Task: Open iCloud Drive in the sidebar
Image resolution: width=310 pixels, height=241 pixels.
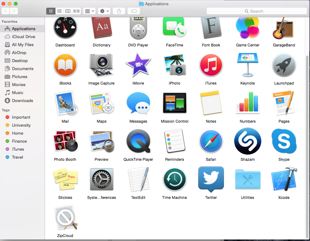Action: (x=22, y=37)
